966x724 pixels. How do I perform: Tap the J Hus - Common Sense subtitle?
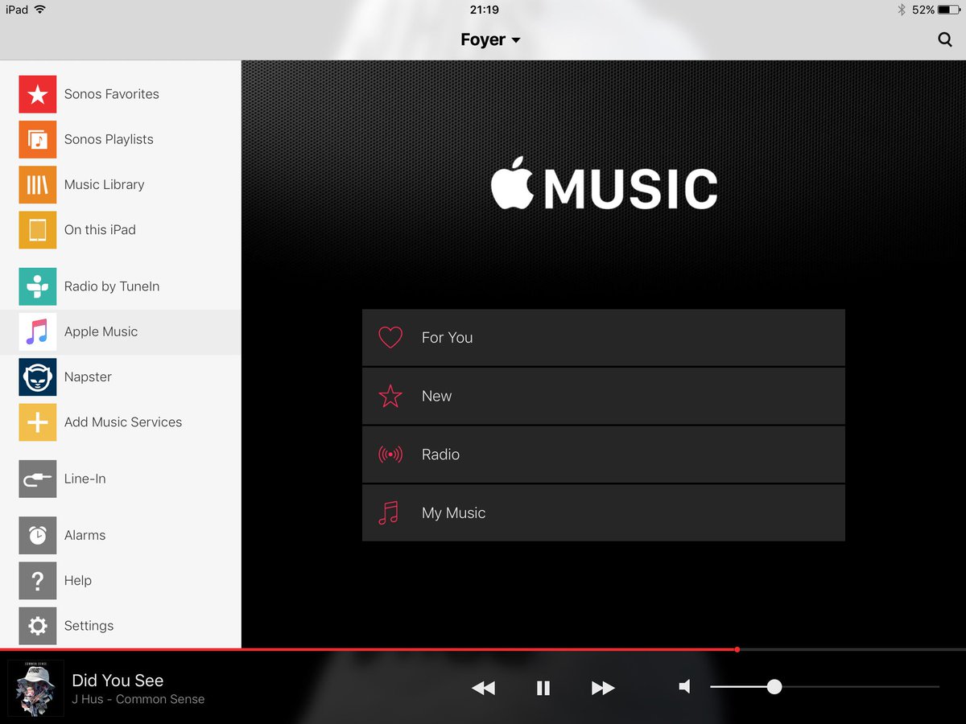click(x=138, y=699)
